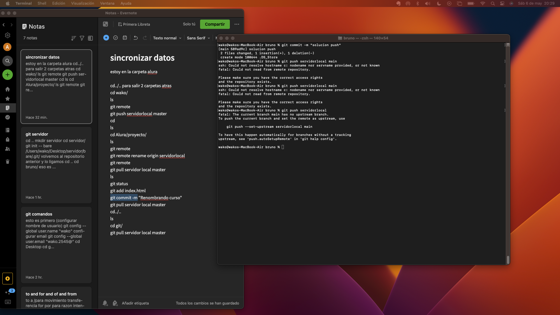Open the Sans Serif font dropdown
Screen dimensions: 560x315
click(198, 38)
